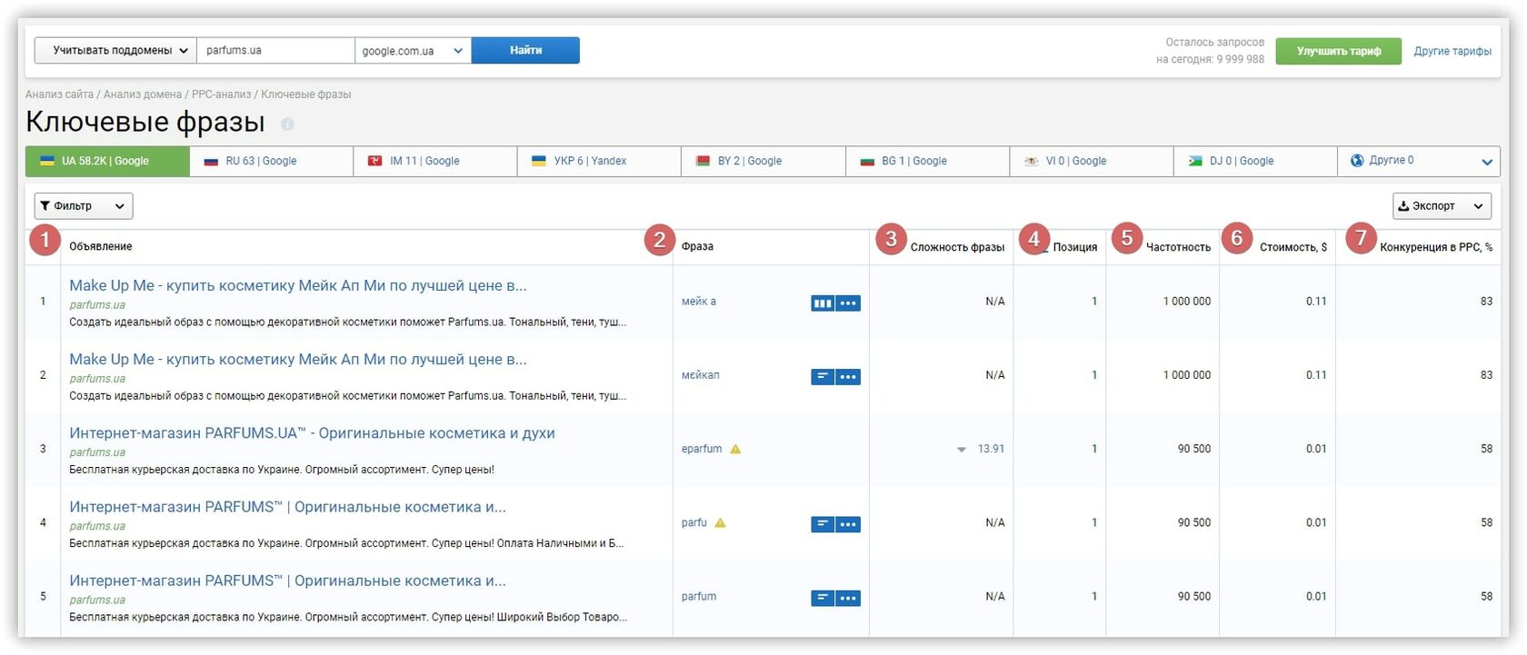Switch to DJ 0 Google tab

(1255, 161)
